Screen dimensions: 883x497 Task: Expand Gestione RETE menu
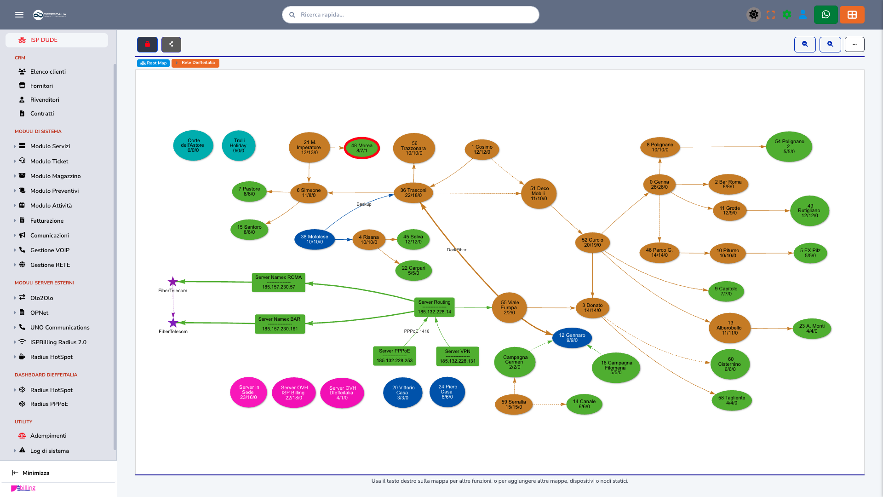tap(50, 265)
